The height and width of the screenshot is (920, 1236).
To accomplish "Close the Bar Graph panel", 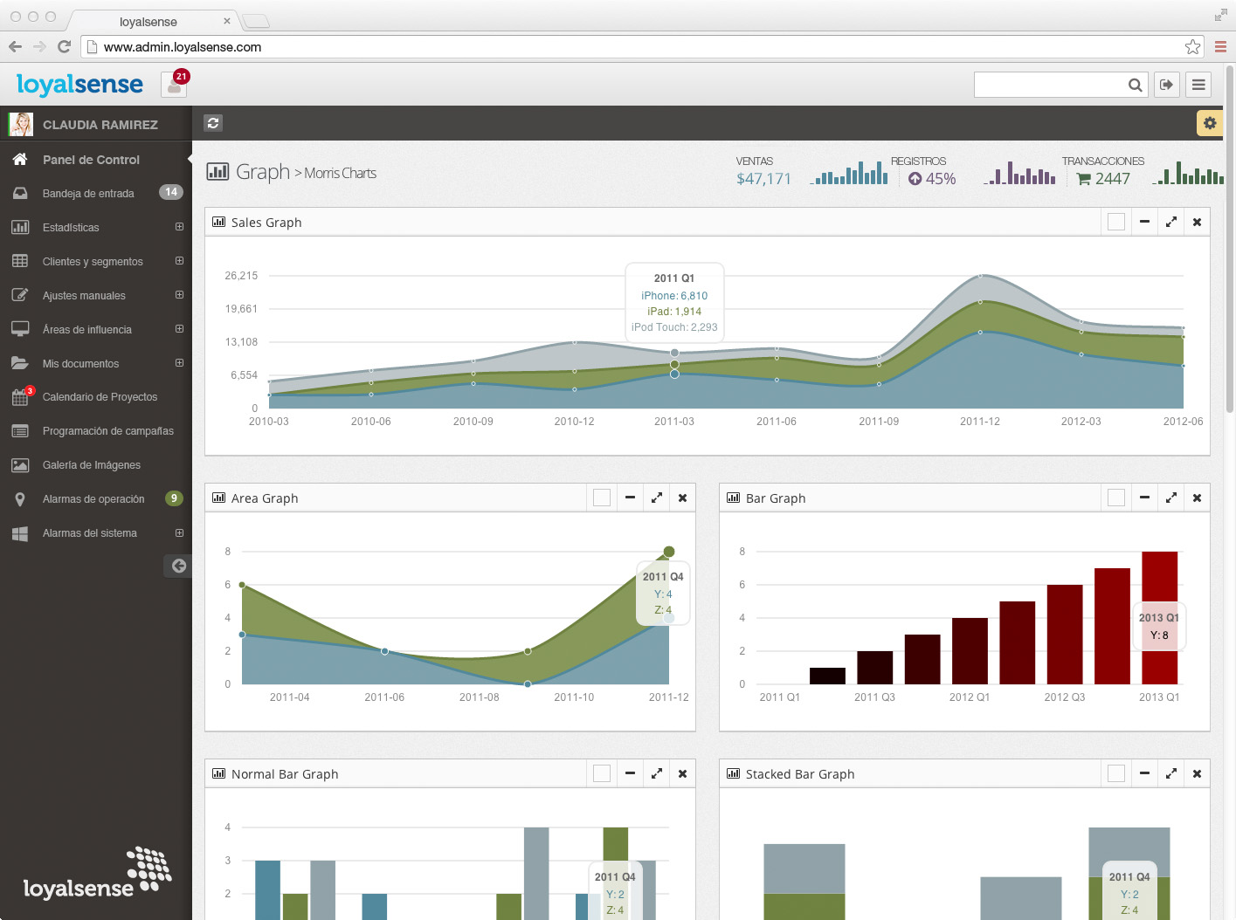I will click(x=1197, y=498).
